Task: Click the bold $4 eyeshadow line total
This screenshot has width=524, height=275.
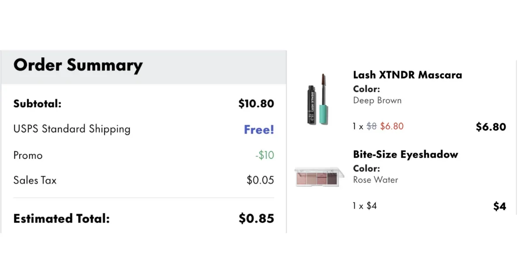Action: point(500,206)
